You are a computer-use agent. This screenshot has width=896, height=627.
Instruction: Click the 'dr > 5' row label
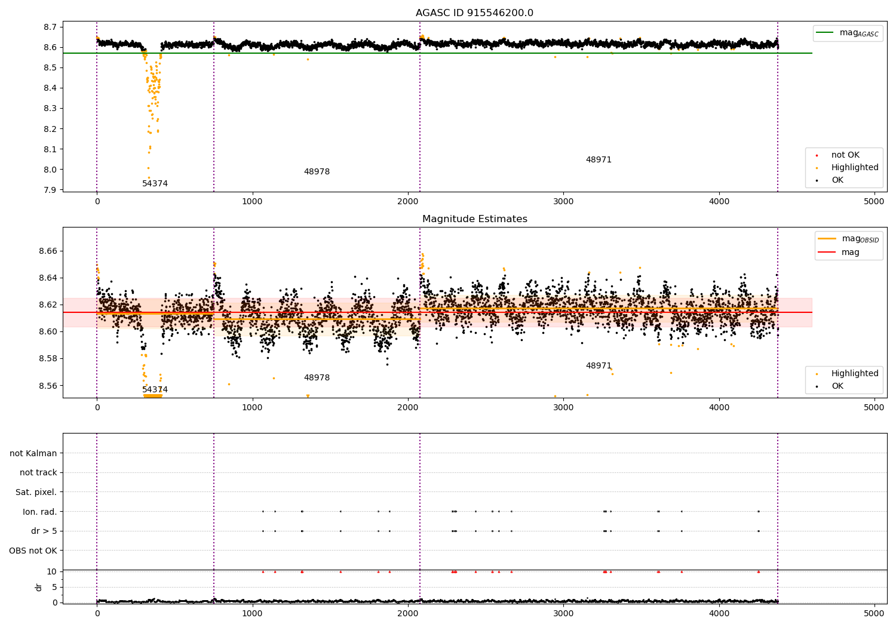(x=44, y=531)
